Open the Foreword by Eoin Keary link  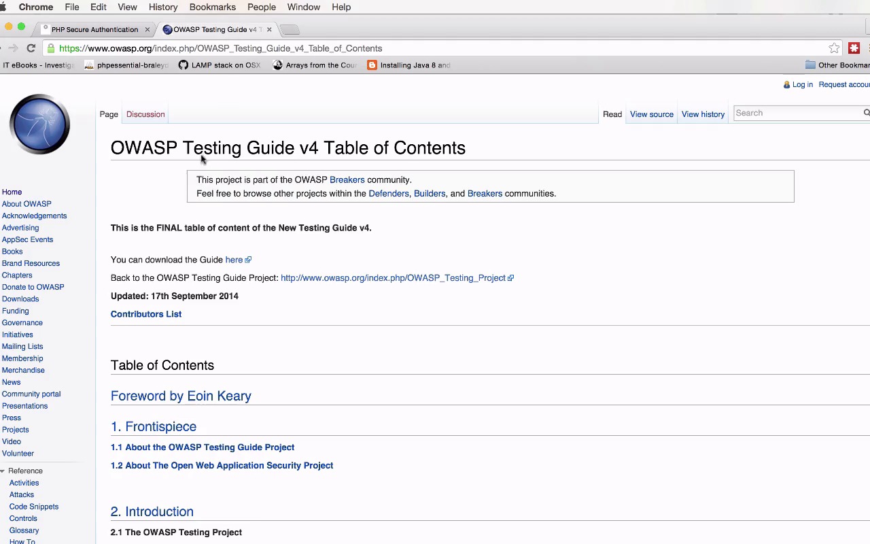[181, 396]
